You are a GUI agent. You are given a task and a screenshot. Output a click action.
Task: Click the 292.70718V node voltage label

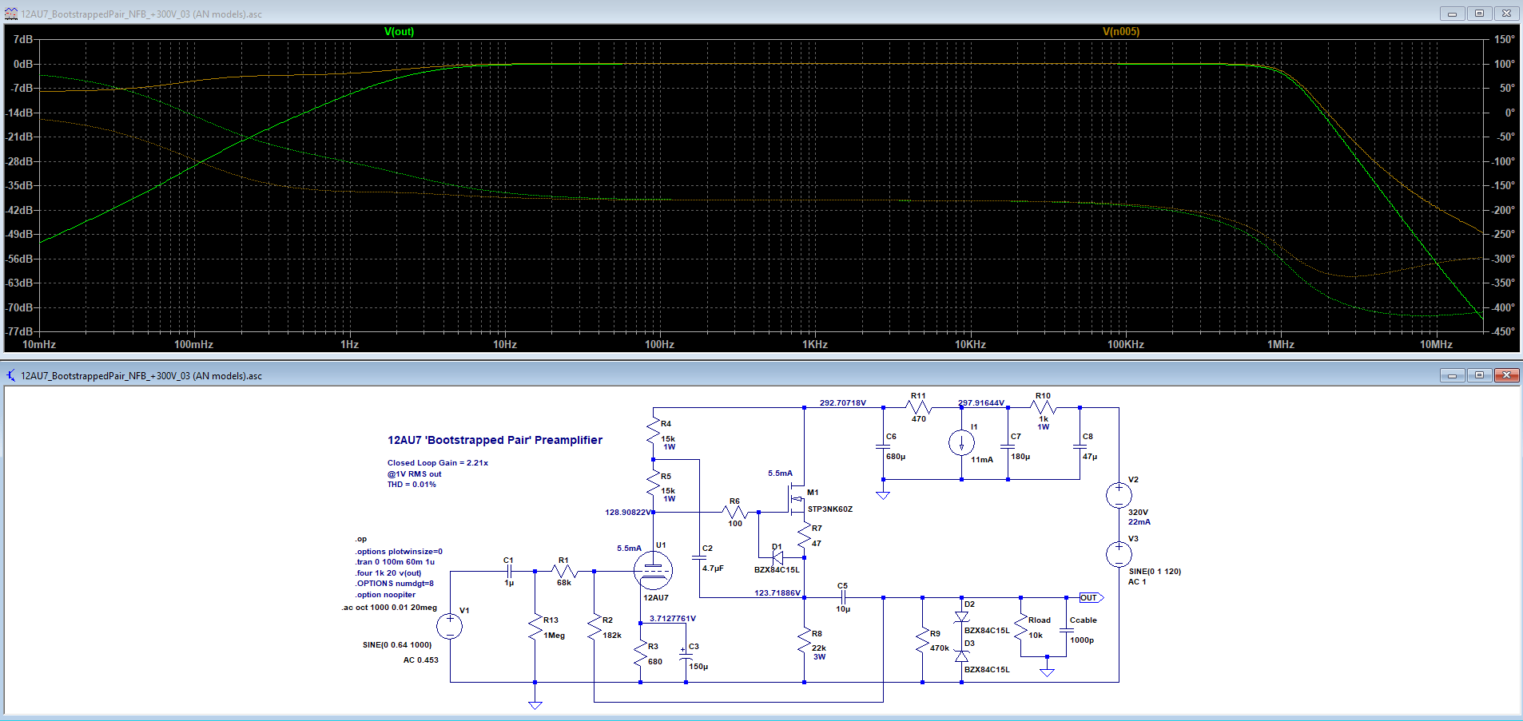[x=842, y=403]
